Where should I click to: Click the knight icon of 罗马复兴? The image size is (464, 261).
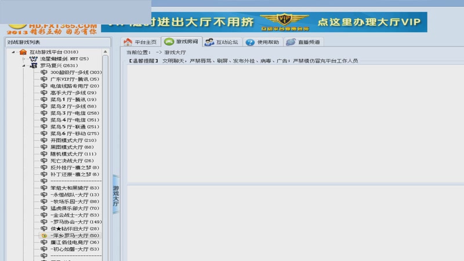(x=34, y=66)
